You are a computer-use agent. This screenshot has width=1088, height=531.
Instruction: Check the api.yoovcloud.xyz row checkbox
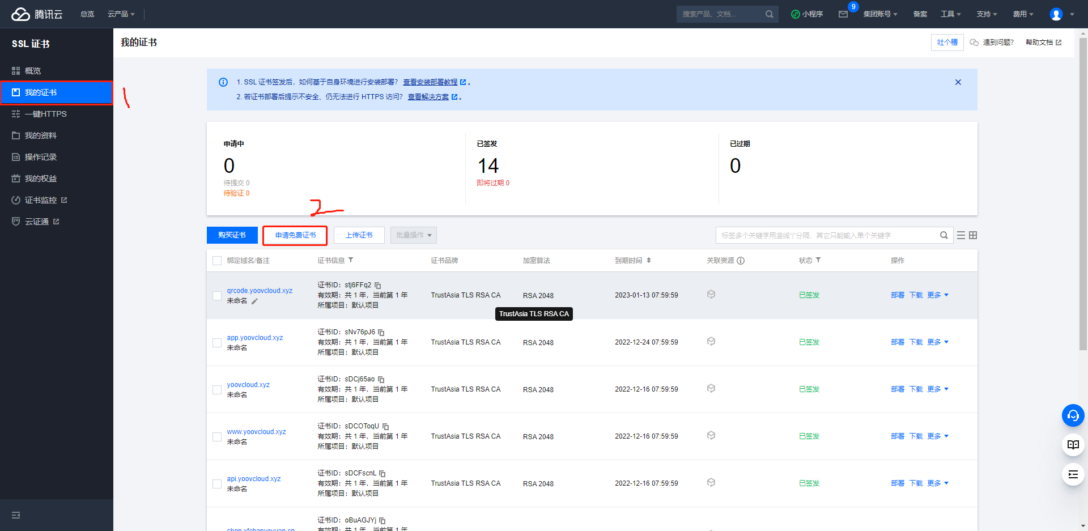coord(217,484)
